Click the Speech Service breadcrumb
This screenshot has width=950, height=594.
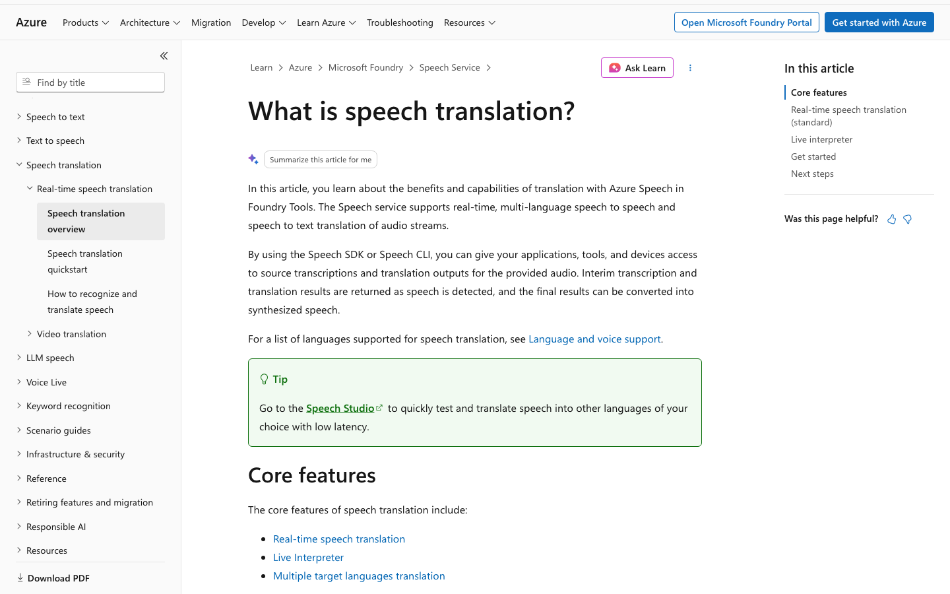click(449, 67)
